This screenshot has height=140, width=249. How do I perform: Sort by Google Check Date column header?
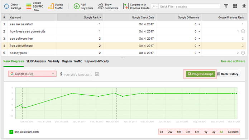(130, 17)
